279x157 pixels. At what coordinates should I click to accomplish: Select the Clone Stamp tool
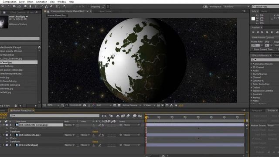tap(46, 7)
